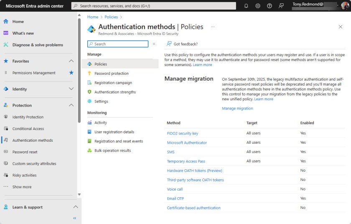351x224 pixels.
Task: Click the Diagnose & solve problems icon
Action: 6,45
